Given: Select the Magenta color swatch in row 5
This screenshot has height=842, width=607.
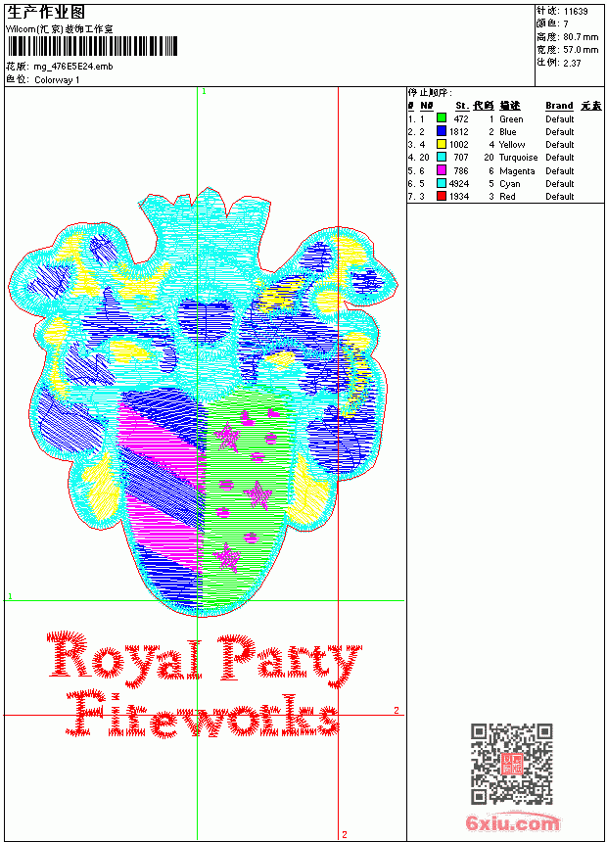Looking at the screenshot, I should pyautogui.click(x=441, y=169).
